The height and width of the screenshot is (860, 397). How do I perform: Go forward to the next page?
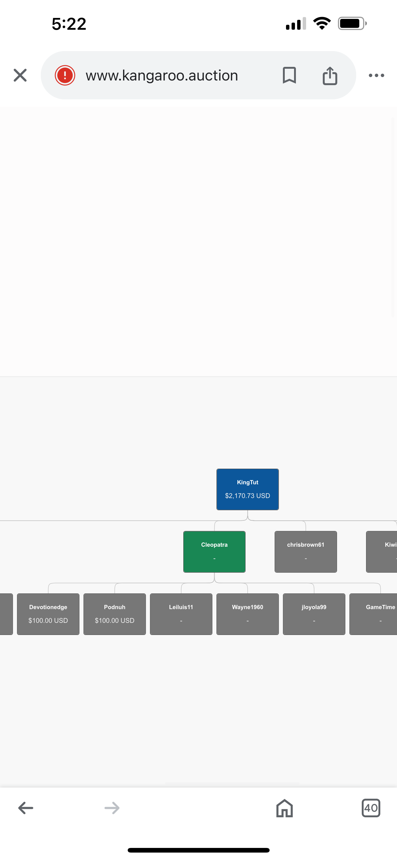click(x=112, y=808)
